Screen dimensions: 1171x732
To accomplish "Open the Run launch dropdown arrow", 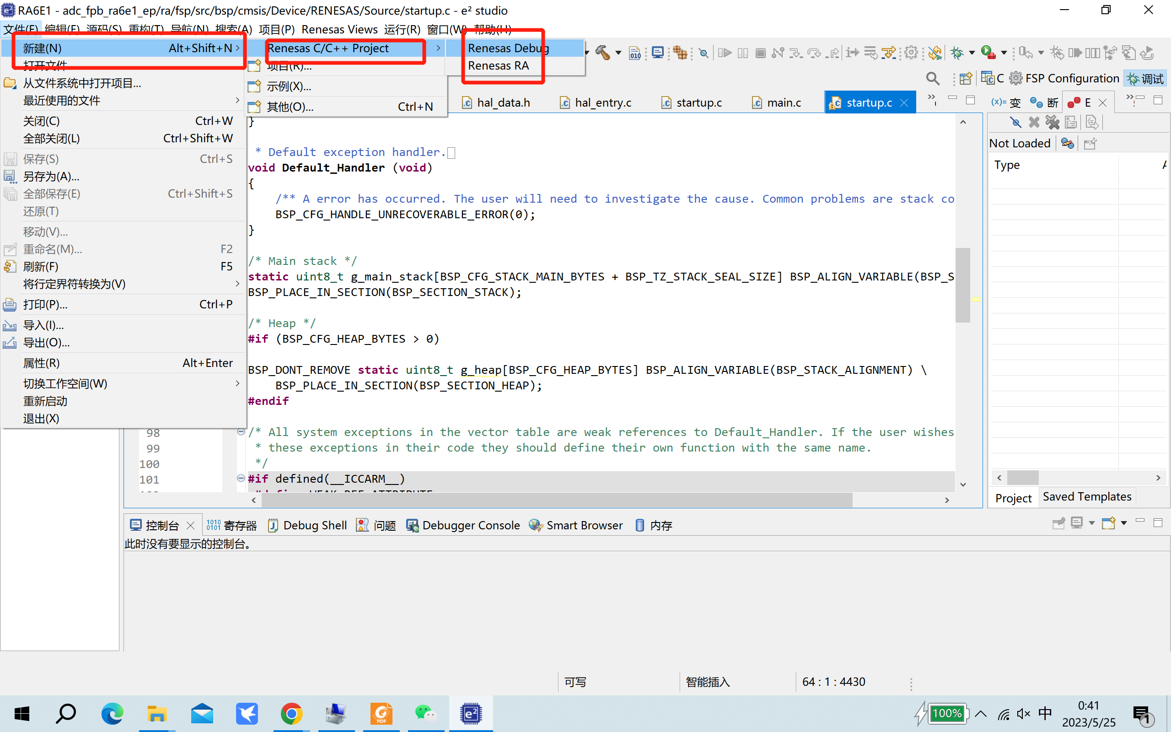I will coord(1004,53).
